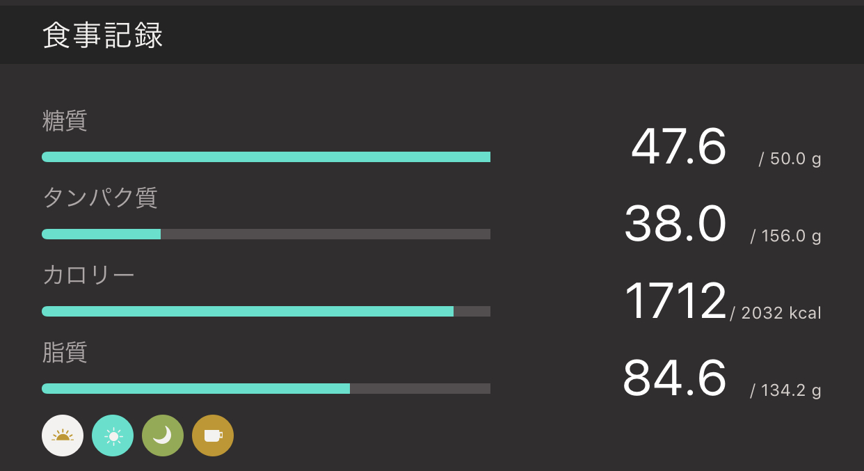Click the タンパク質 progress bar

266,234
